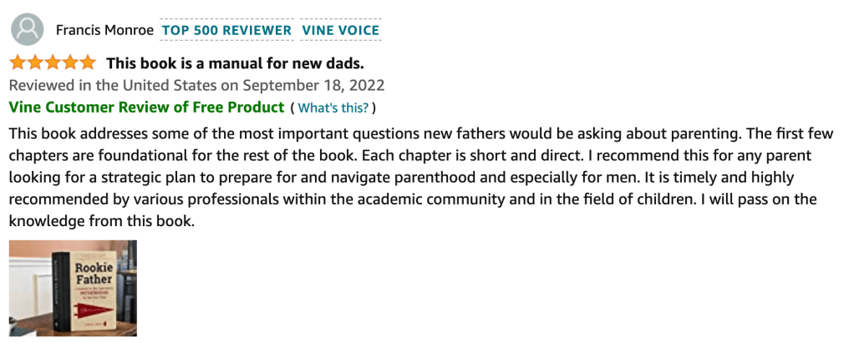Click "Vine Customer Review of Free Product" label
Image resolution: width=854 pixels, height=343 pixels.
coord(146,107)
